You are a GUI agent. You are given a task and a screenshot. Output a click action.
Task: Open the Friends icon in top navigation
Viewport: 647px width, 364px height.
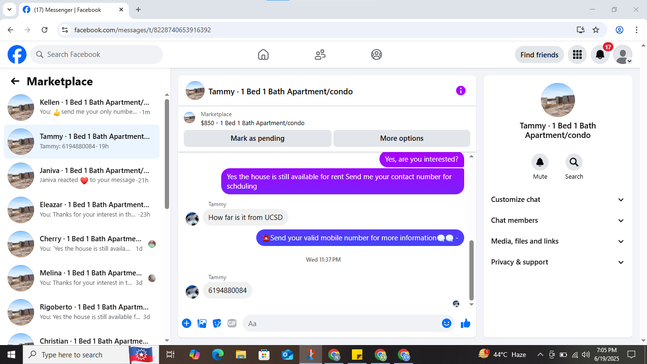[320, 55]
